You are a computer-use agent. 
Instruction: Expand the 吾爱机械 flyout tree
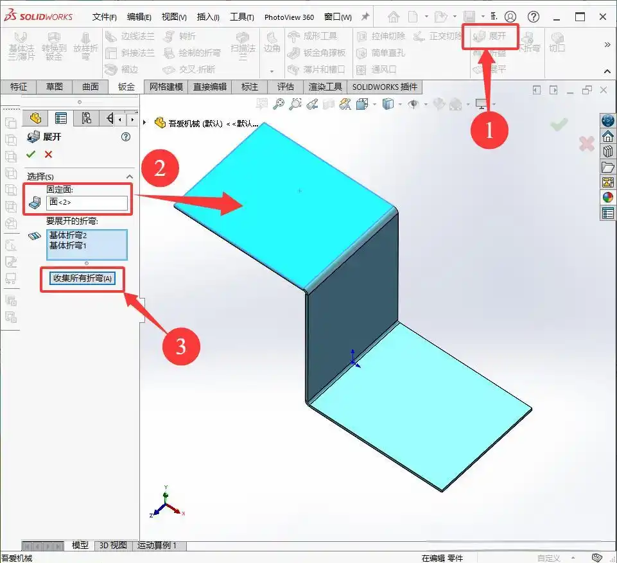click(x=144, y=123)
